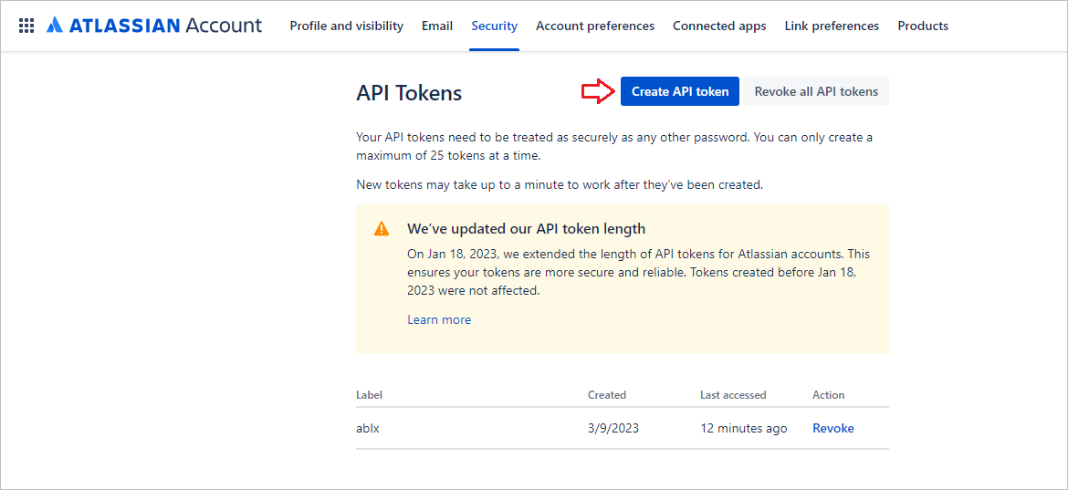This screenshot has height=490, width=1068.
Task: Follow the Learn more link
Action: point(439,319)
